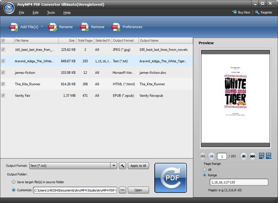Image resolution: width=278 pixels, height=203 pixels.
Task: Click the Add File(s) PDF icon
Action: [x=13, y=27]
